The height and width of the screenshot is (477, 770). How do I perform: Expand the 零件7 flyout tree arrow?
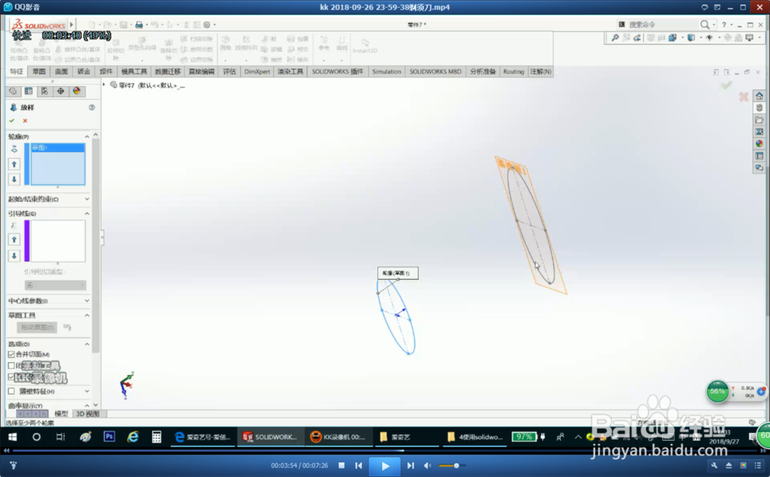click(x=104, y=85)
